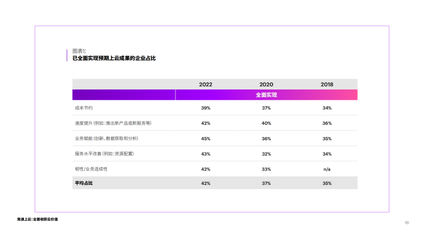Click the chart title about 上云成果的企业占比
Image resolution: width=424 pixels, height=238 pixels.
pyautogui.click(x=114, y=58)
